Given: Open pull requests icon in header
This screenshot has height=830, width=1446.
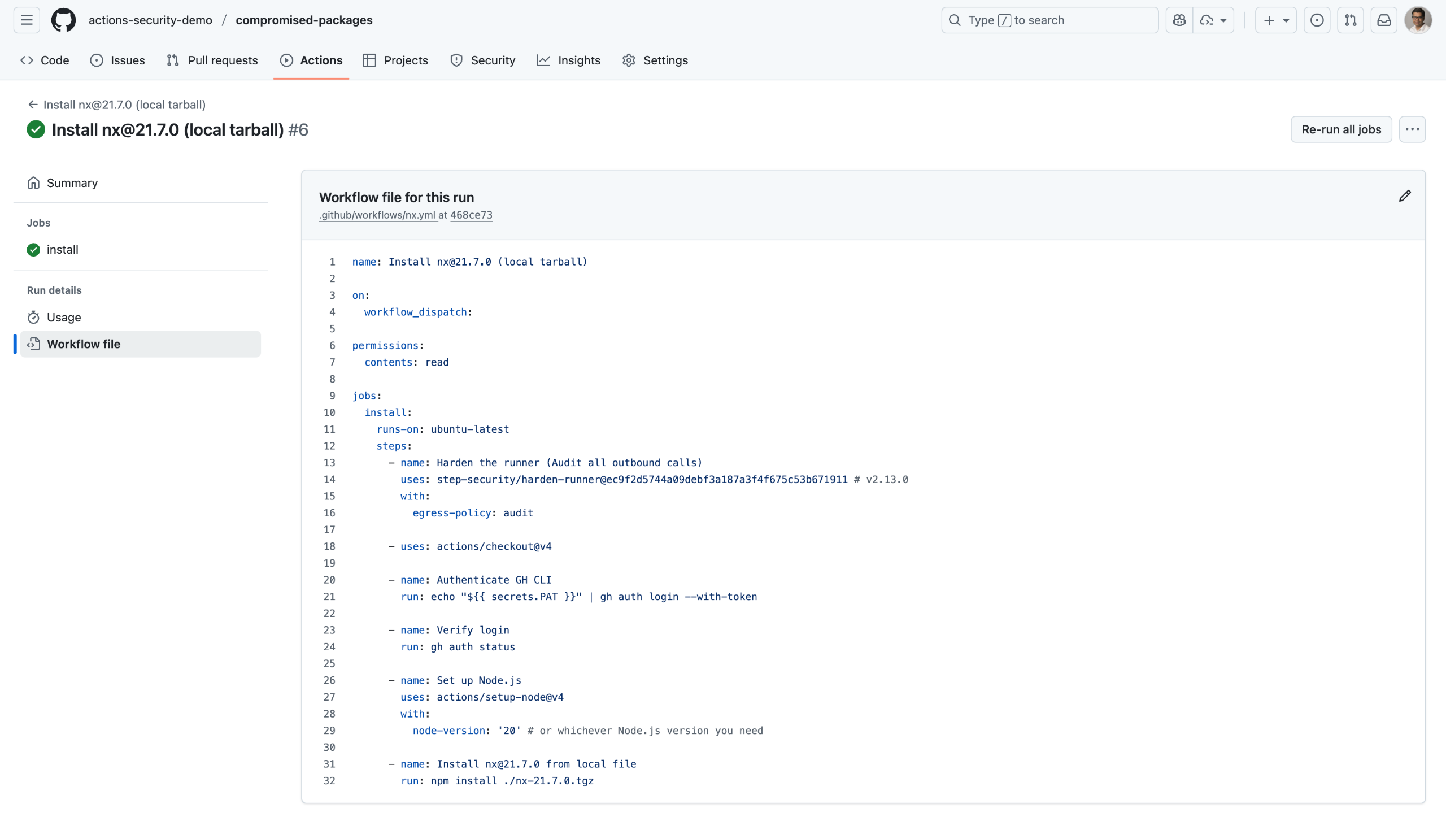Looking at the screenshot, I should point(1351,20).
